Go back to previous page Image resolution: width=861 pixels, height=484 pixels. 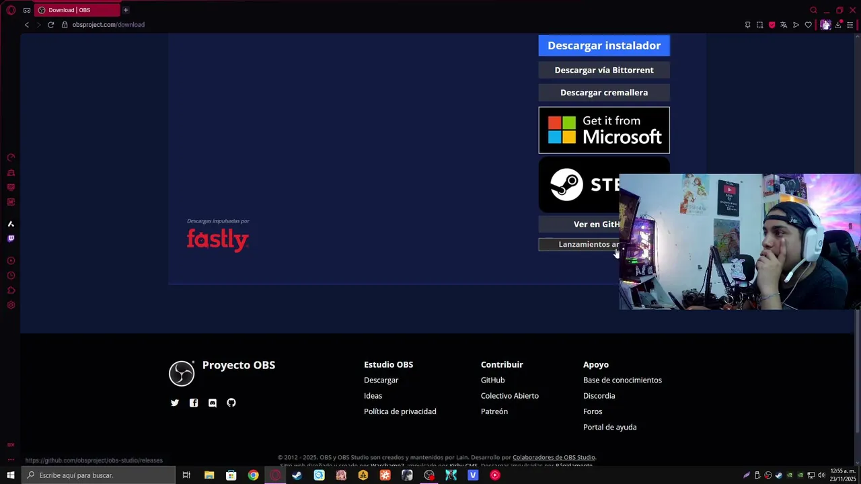click(27, 25)
